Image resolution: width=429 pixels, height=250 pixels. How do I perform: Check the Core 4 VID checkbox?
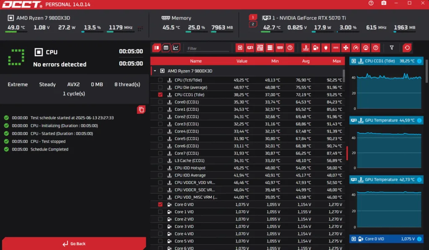coord(160,234)
